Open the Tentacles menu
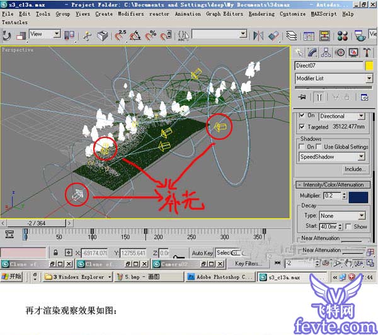 coord(14,23)
